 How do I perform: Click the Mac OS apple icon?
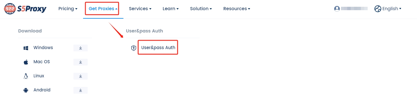click(26, 62)
